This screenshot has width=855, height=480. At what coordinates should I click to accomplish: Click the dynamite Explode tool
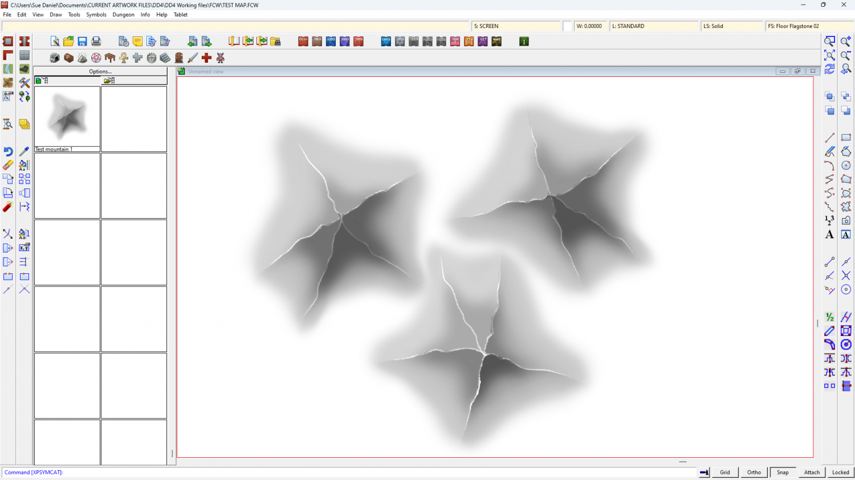pyautogui.click(x=8, y=207)
